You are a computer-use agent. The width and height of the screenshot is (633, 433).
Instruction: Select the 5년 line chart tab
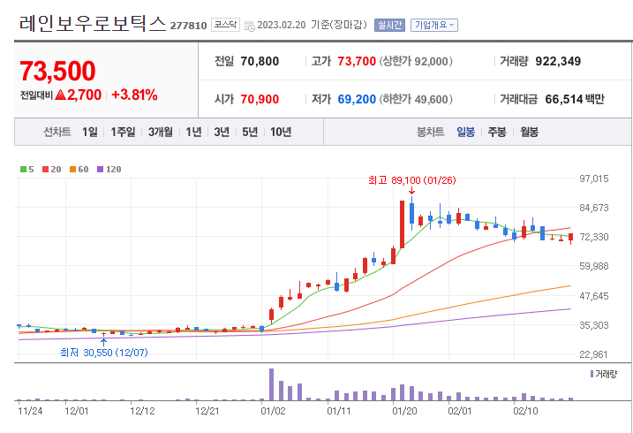[250, 132]
